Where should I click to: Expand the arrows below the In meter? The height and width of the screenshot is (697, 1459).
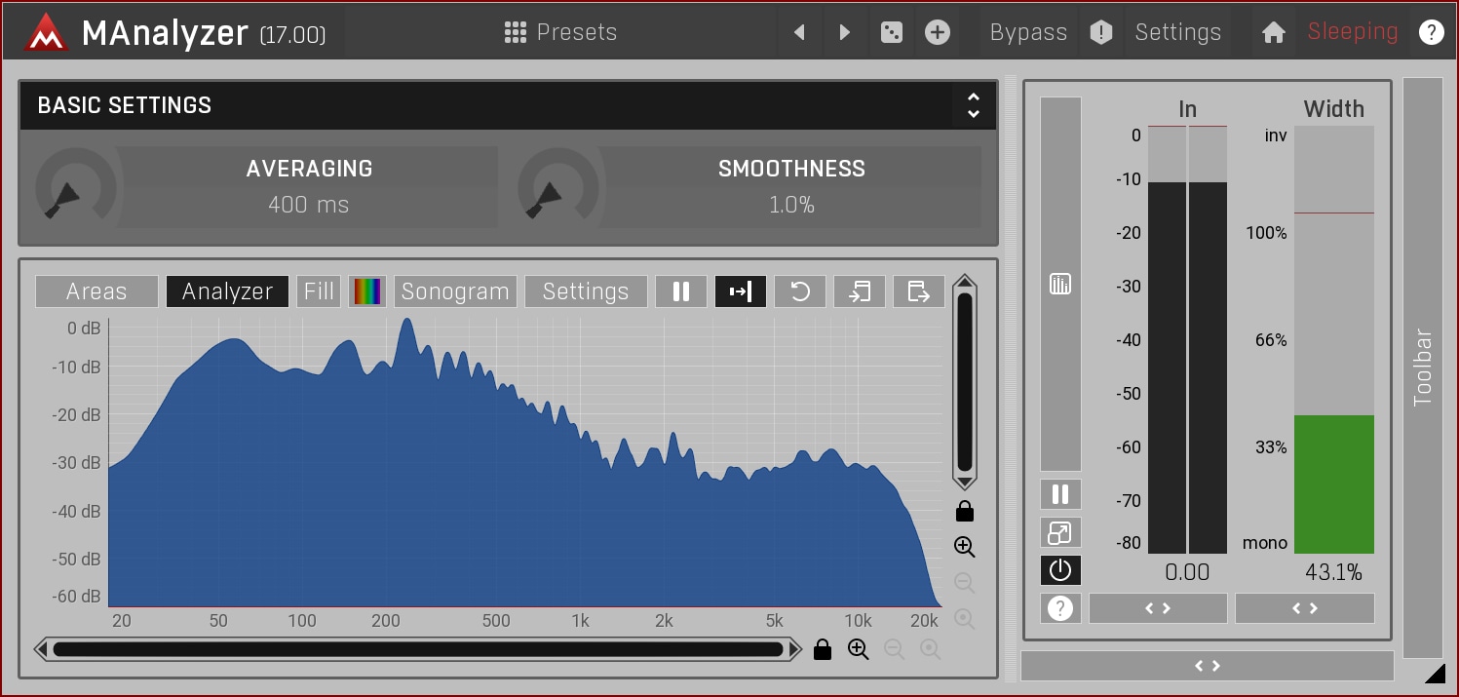(x=1158, y=608)
